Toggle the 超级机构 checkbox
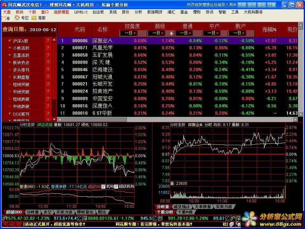 point(116,187)
